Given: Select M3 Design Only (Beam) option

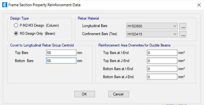Looking at the screenshot, I should (35, 34).
